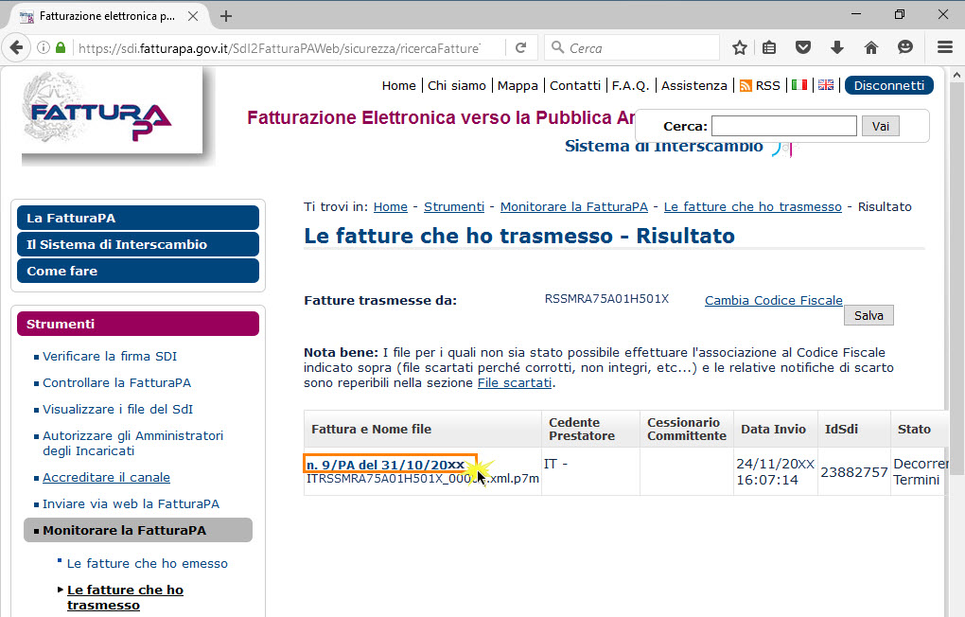Open the hamburger browser menu

(945, 47)
